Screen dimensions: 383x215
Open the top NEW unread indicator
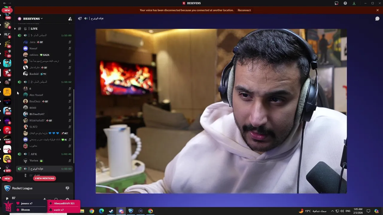(7, 10)
